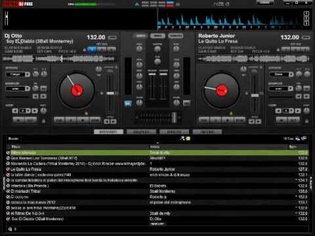The height and width of the screenshot is (236, 315).
Task: Click right deck next sample arrow
Action: pyautogui.click(x=306, y=96)
